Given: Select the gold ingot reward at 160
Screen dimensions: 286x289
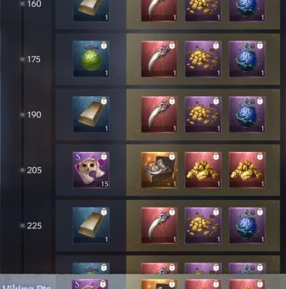Looking at the screenshot, I should click(91, 11).
